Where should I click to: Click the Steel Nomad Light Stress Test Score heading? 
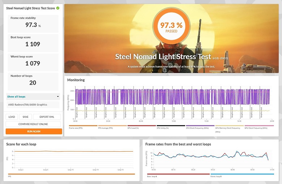point(30,8)
